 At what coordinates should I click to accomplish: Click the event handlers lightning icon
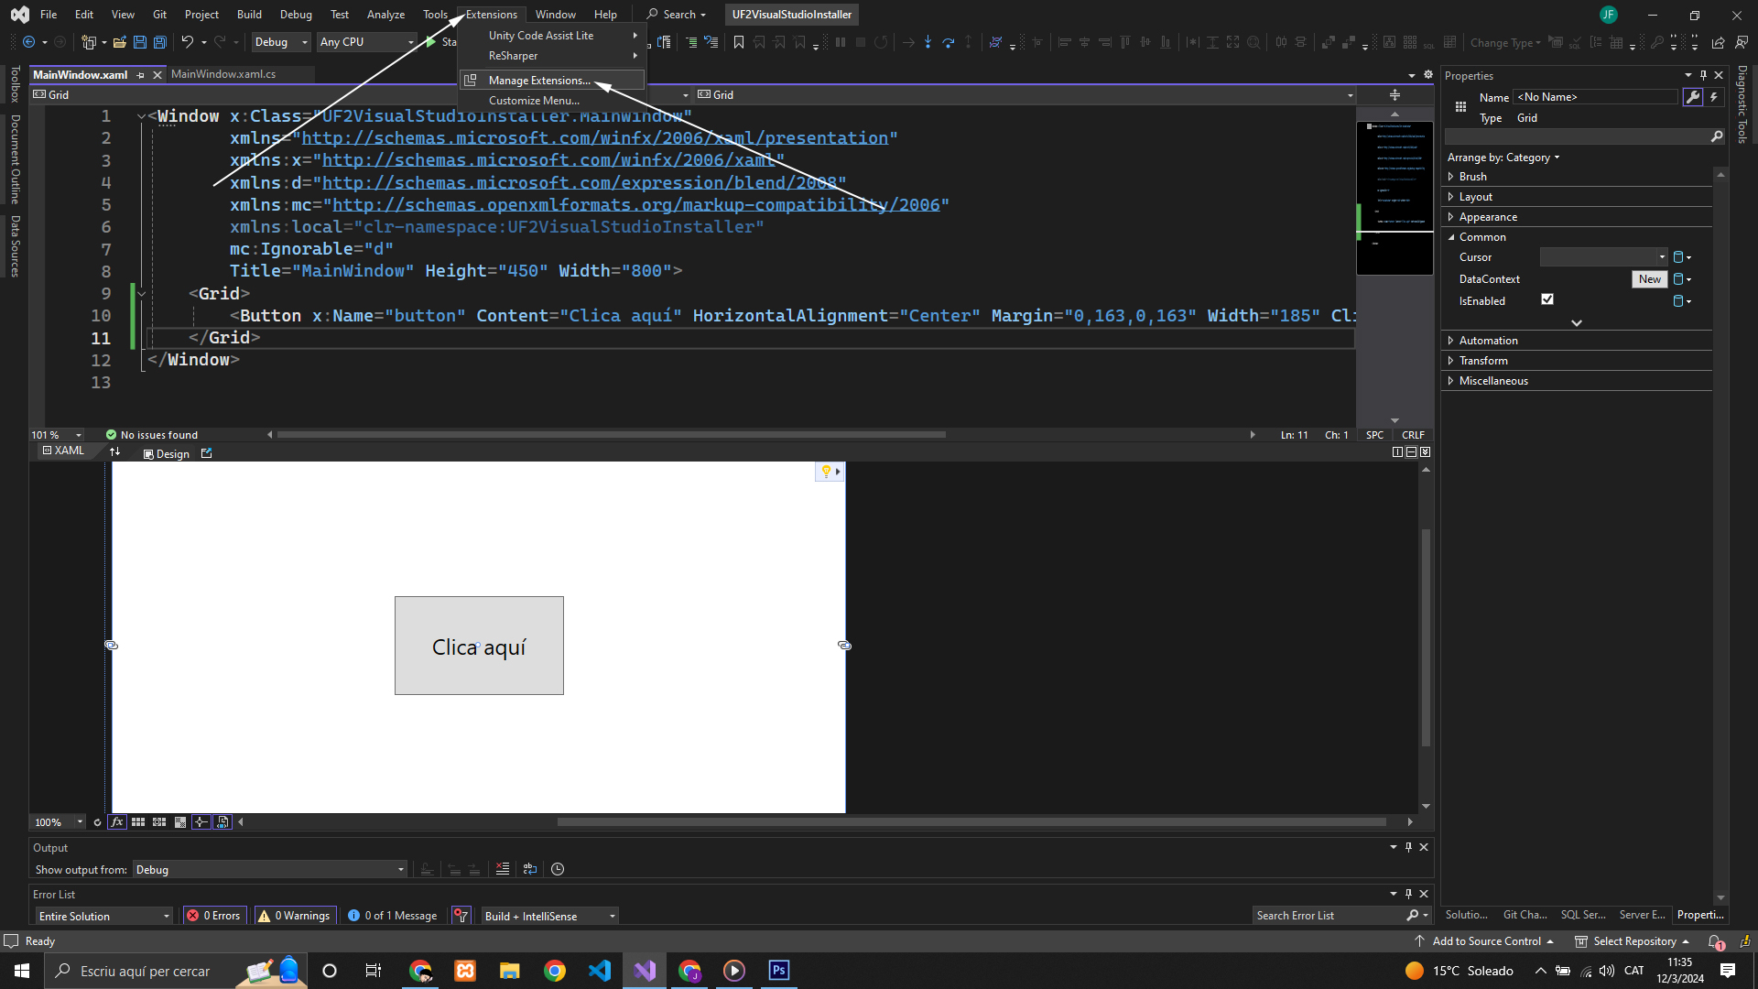(x=1713, y=97)
